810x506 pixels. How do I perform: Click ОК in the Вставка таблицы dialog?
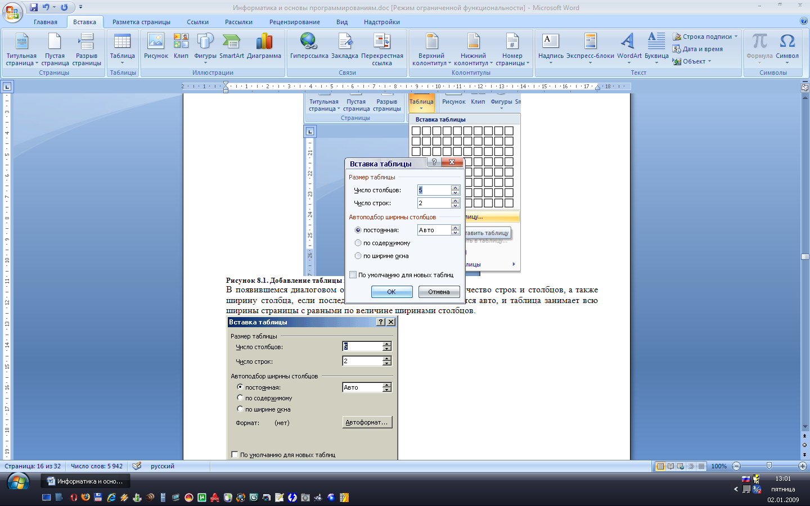pyautogui.click(x=391, y=292)
